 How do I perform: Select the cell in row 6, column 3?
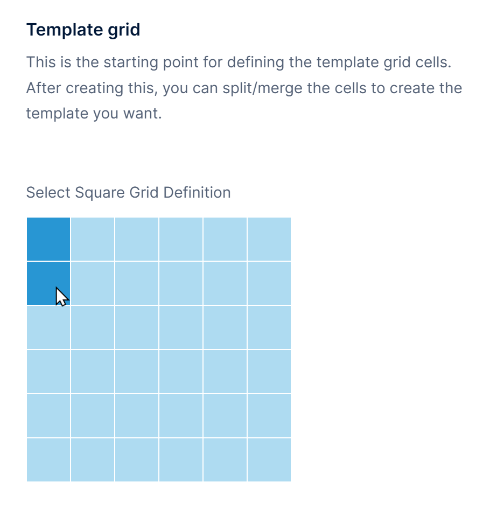(137, 459)
